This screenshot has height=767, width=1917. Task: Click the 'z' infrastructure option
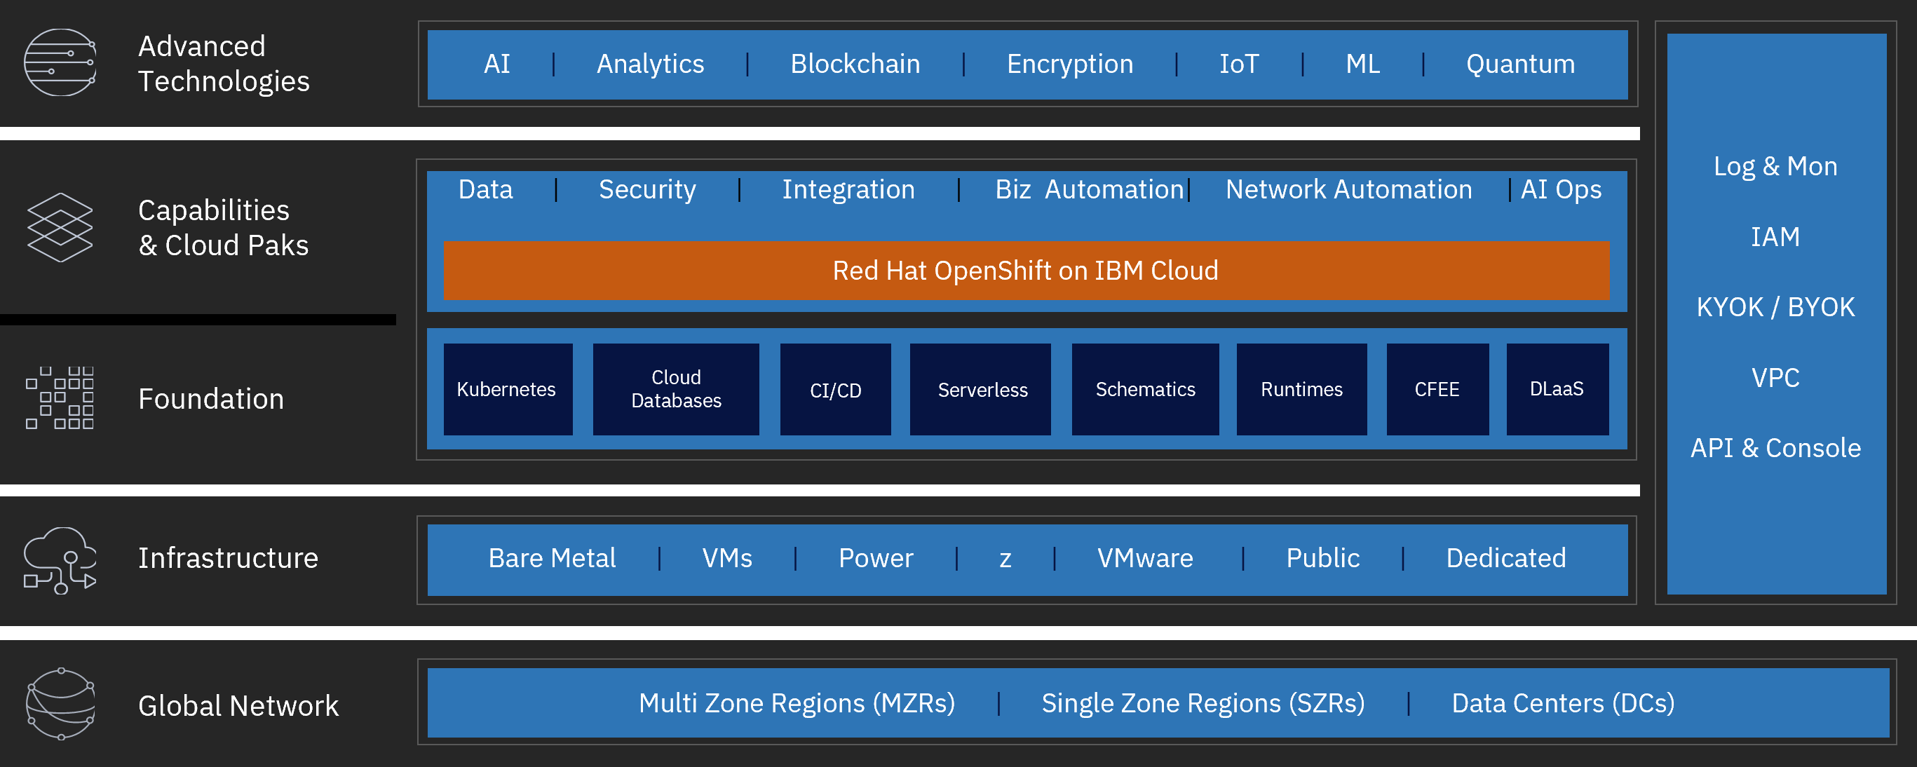1005,561
